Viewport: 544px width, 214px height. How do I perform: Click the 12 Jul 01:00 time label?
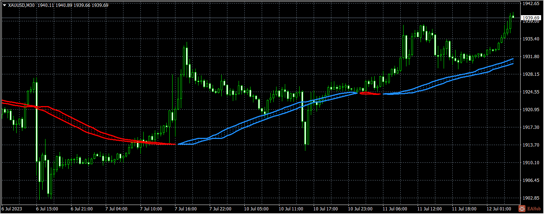(x=499, y=209)
